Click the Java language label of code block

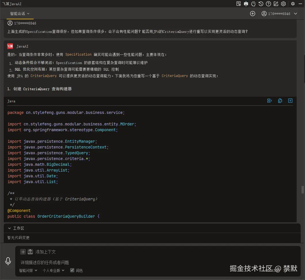(11, 101)
